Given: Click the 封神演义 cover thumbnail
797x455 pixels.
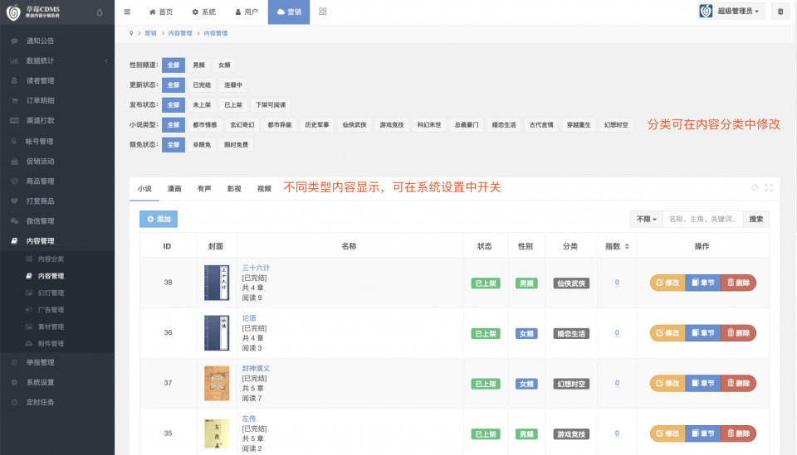Looking at the screenshot, I should click(217, 383).
